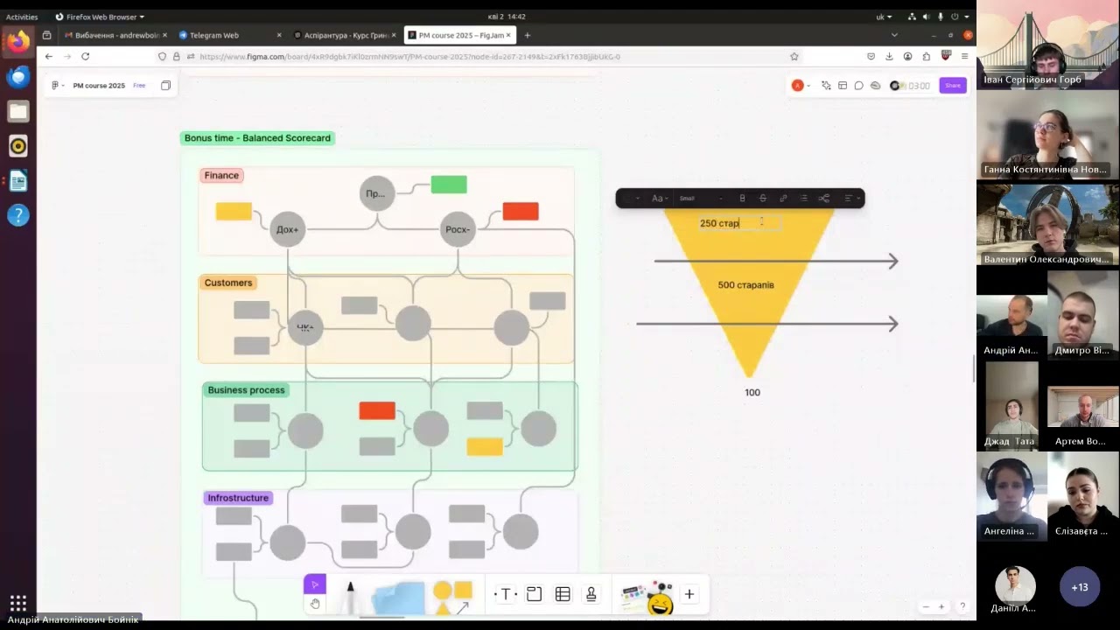Select the Text tool
Screen dimensions: 1120x630
pyautogui.click(x=505, y=595)
